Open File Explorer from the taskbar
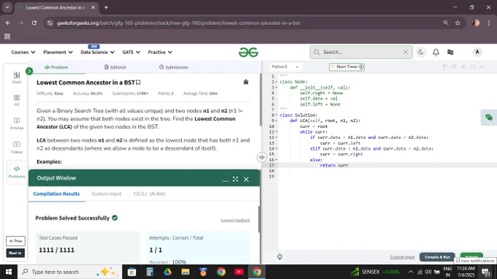The image size is (497, 279). click(x=186, y=272)
